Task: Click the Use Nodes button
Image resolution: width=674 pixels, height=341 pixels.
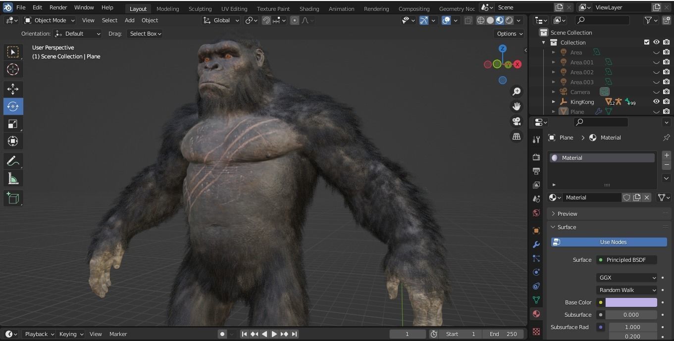Action: pyautogui.click(x=609, y=242)
